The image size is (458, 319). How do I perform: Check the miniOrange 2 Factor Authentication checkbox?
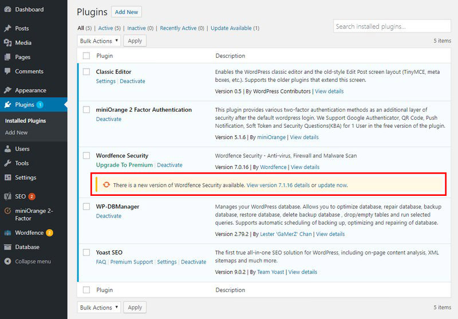[86, 109]
